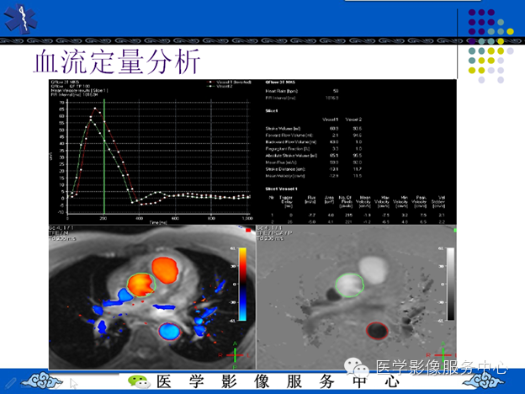Image resolution: width=525 pixels, height=394 pixels.
Task: Click the blue medical star emblem
Action: point(21,19)
